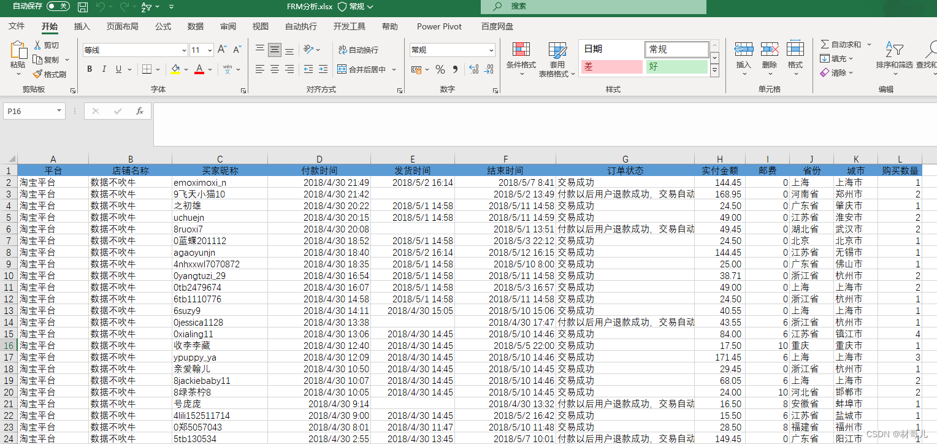Viewport: 937px width, 444px height.
Task: Click the Name Box showing P16
Action: click(x=29, y=111)
